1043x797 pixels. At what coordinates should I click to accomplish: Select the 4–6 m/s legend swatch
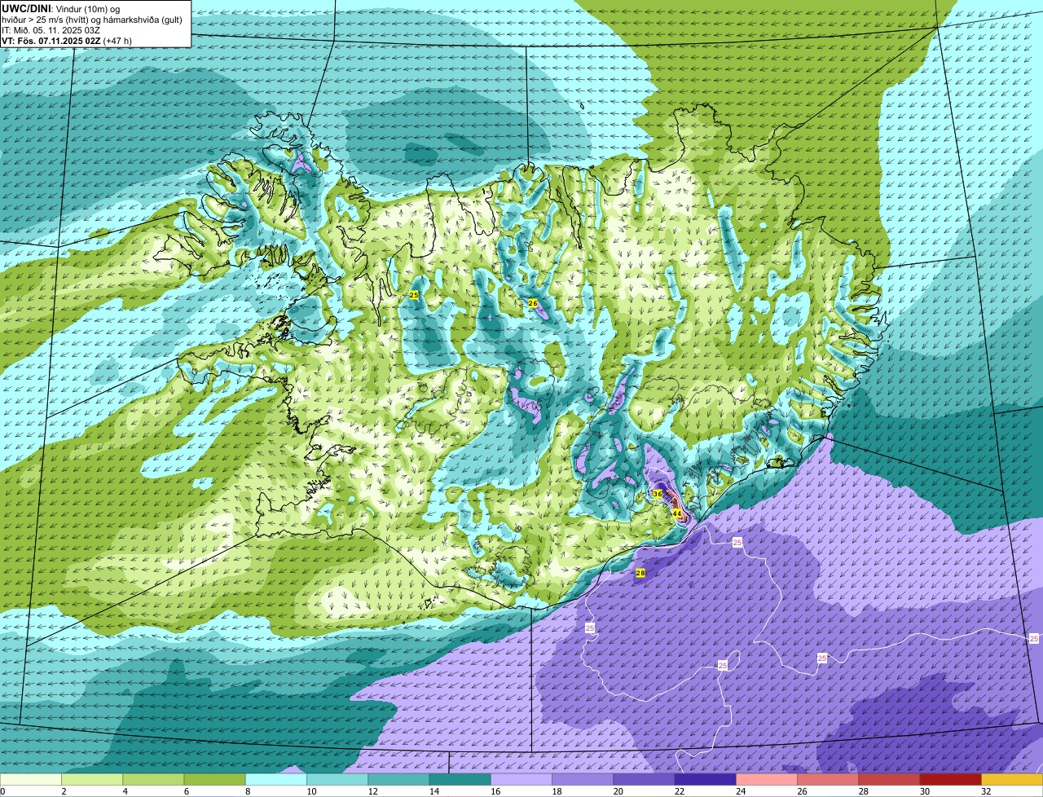coord(153,779)
